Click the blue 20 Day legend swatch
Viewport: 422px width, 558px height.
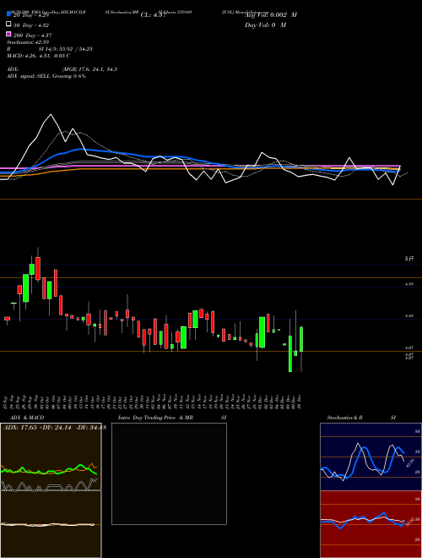8,14
